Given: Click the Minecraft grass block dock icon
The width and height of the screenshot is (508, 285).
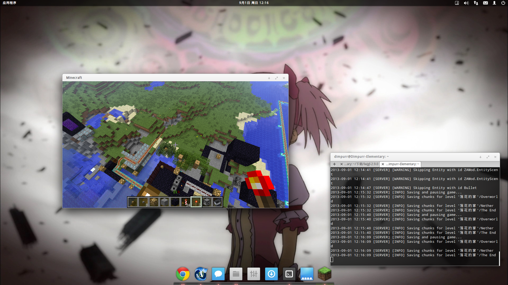Looking at the screenshot, I should [325, 273].
